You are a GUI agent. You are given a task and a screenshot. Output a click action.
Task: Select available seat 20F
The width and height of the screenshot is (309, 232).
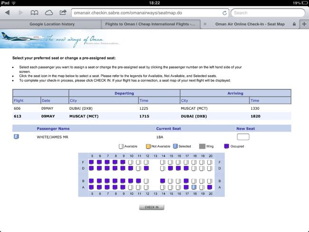[210, 162]
